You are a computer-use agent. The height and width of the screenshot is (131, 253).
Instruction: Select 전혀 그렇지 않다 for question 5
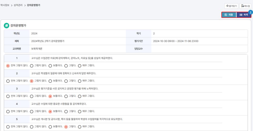click(x=8, y=127)
